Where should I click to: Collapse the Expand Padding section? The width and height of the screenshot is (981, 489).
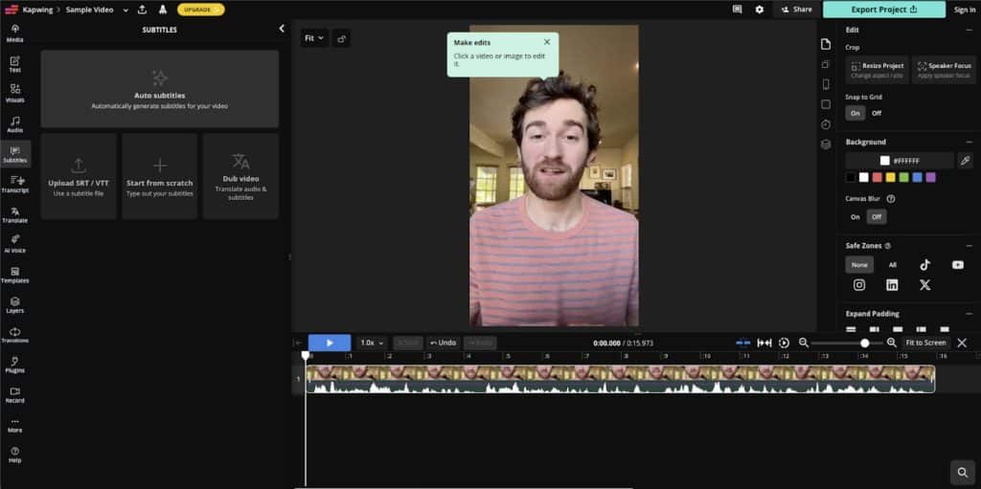(970, 314)
